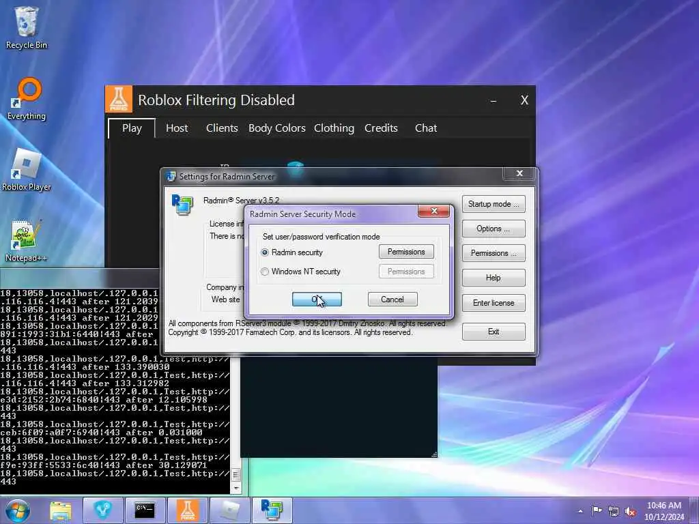
Task: Close the Settings for Radmin Server window
Action: [x=519, y=174]
